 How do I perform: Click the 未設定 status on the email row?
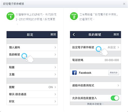pyautogui.click(x=112, y=47)
